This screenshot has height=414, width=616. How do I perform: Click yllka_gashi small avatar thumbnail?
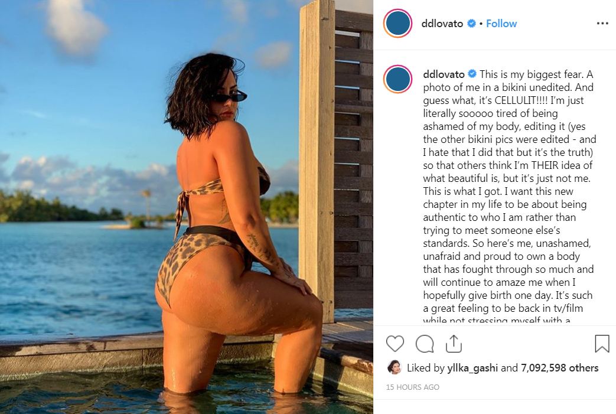(394, 367)
